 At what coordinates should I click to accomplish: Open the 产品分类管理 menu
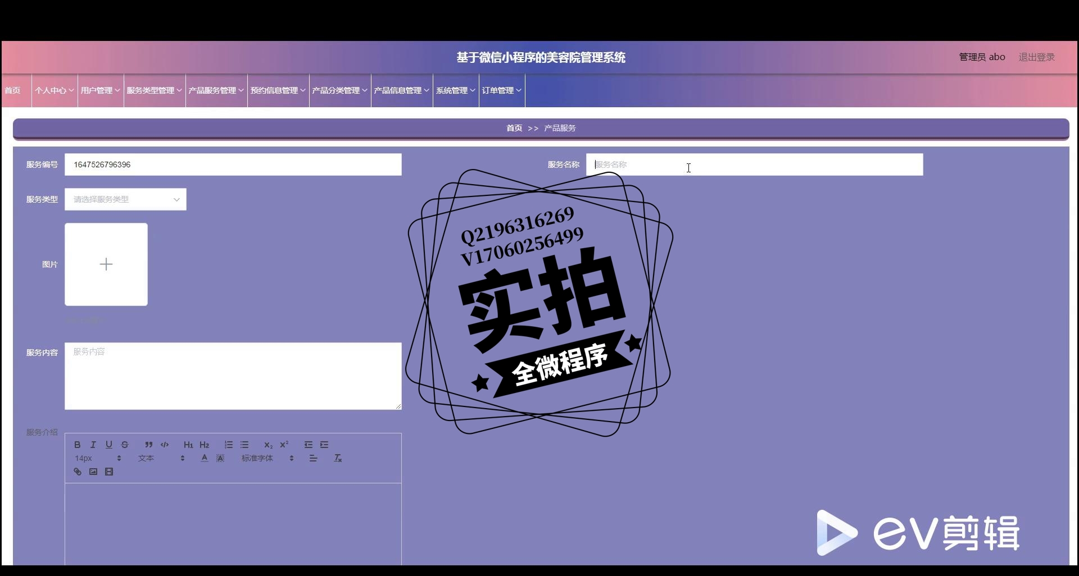tap(340, 90)
